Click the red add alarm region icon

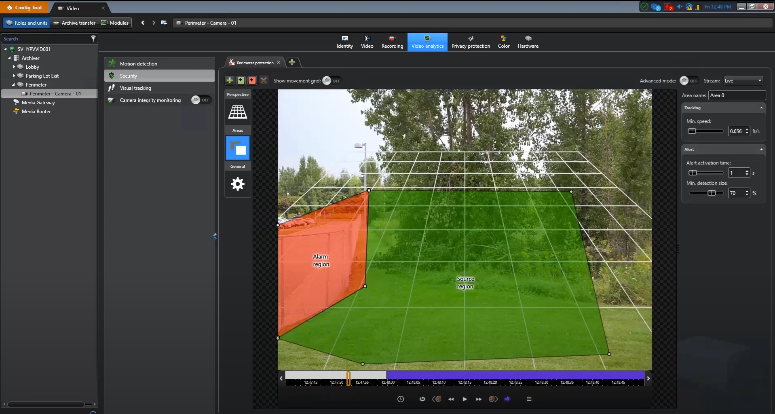point(252,80)
